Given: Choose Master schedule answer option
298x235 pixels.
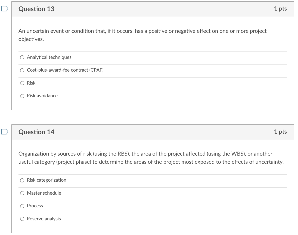Looking at the screenshot, I should coord(22,193).
